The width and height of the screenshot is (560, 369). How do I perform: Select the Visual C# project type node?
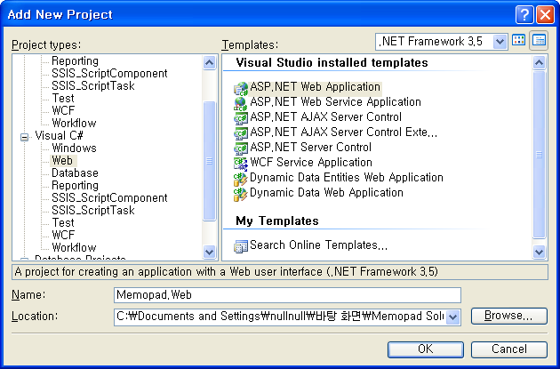point(59,136)
